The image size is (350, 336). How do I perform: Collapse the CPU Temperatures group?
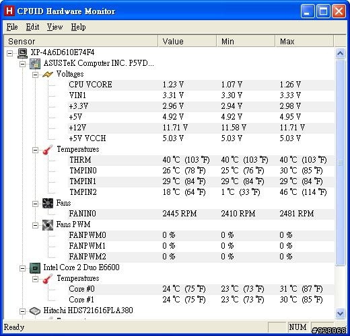(35, 279)
